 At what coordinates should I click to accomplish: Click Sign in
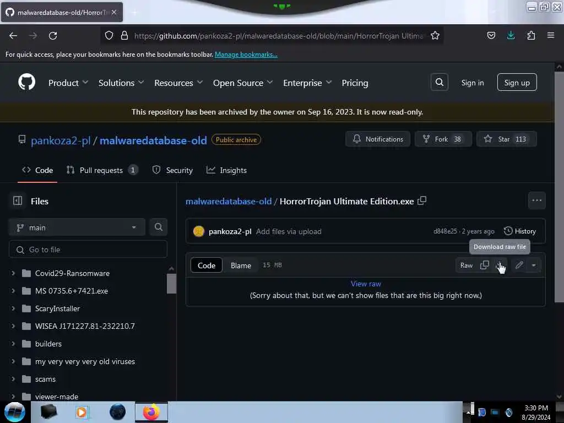click(472, 83)
